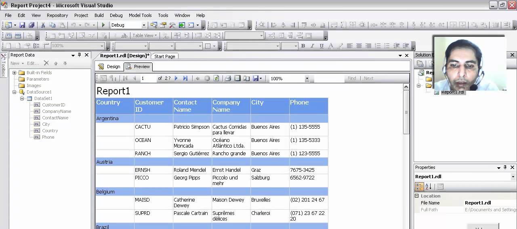Switch to the Design tab

109,67
